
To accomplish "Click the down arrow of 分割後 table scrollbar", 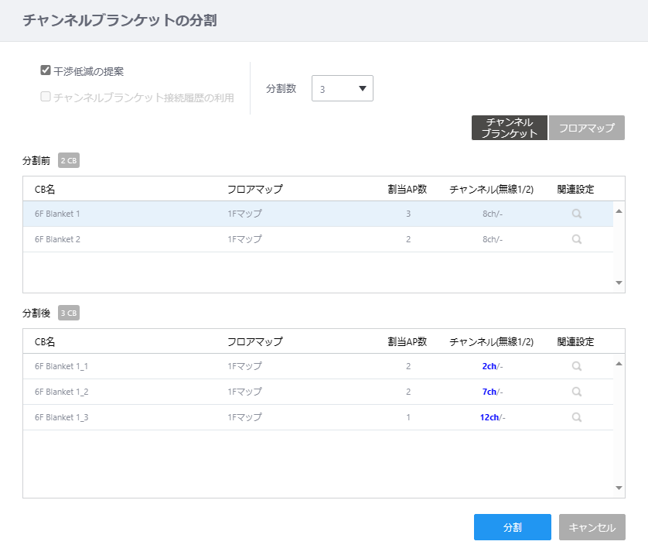I will pyautogui.click(x=619, y=488).
